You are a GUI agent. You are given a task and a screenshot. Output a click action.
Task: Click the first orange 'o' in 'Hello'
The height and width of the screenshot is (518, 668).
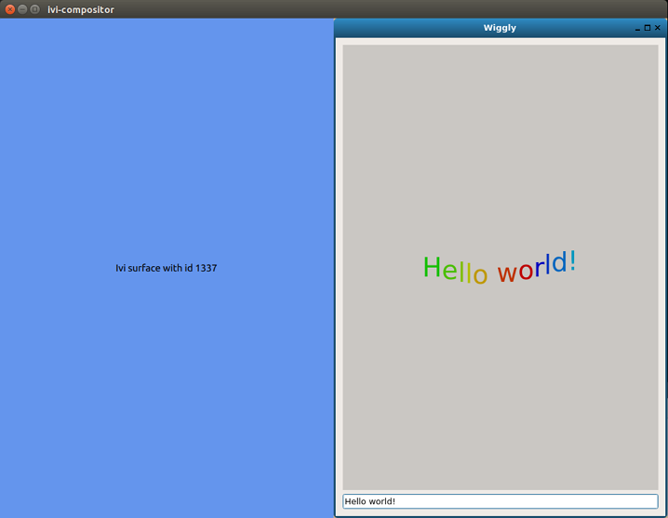[479, 276]
